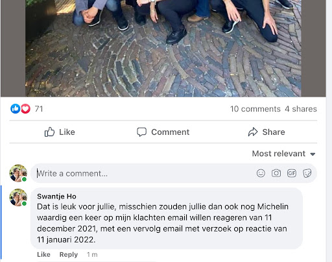Click the red heart reaction icon
Screen dimensions: 332x262
[x=25, y=109]
